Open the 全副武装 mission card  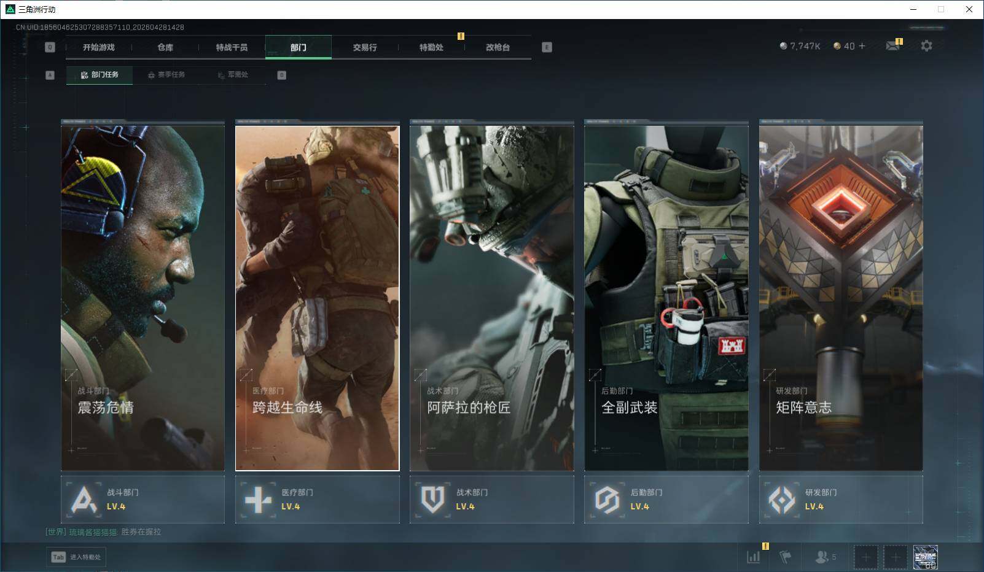666,298
